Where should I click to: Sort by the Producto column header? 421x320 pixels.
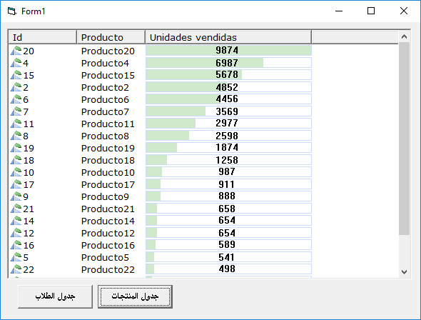(111, 37)
